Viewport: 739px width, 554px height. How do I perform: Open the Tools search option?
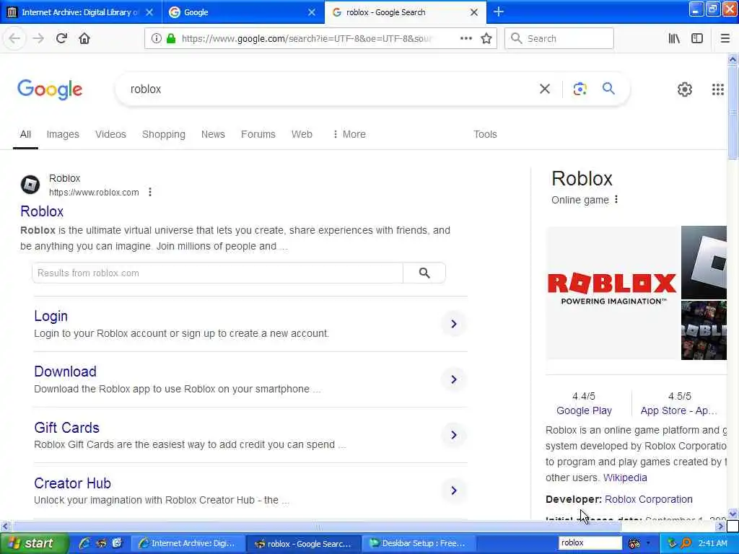(485, 134)
